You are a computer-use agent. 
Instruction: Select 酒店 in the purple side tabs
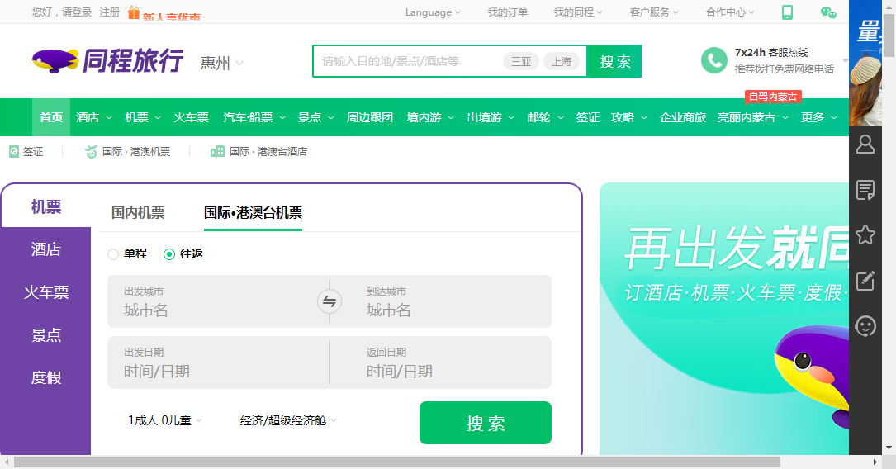(x=46, y=249)
